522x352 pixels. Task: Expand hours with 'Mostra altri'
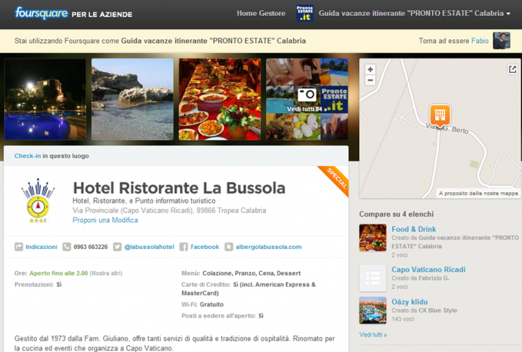[x=106, y=273]
